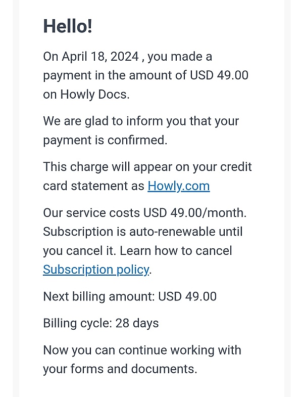Click "Our service costs" text
Image resolution: width=303 pixels, height=397 pixels.
click(91, 213)
